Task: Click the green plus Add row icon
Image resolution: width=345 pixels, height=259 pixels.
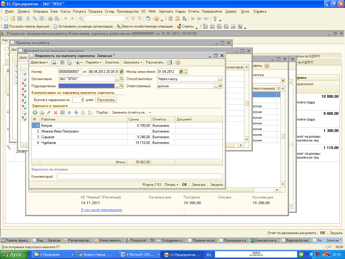Action: click(x=35, y=112)
